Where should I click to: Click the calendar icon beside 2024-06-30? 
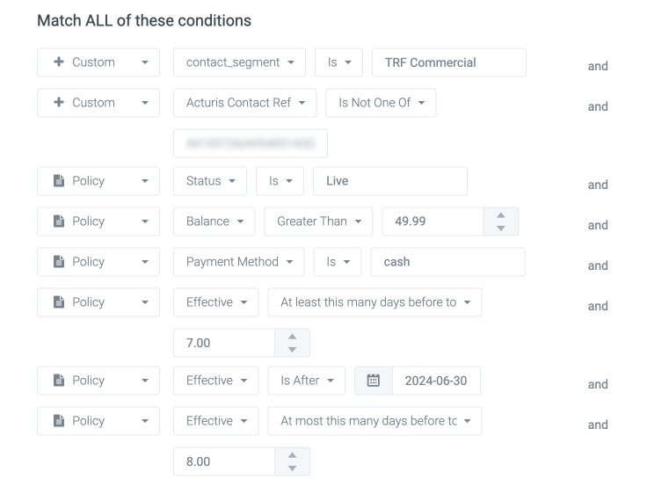point(373,381)
